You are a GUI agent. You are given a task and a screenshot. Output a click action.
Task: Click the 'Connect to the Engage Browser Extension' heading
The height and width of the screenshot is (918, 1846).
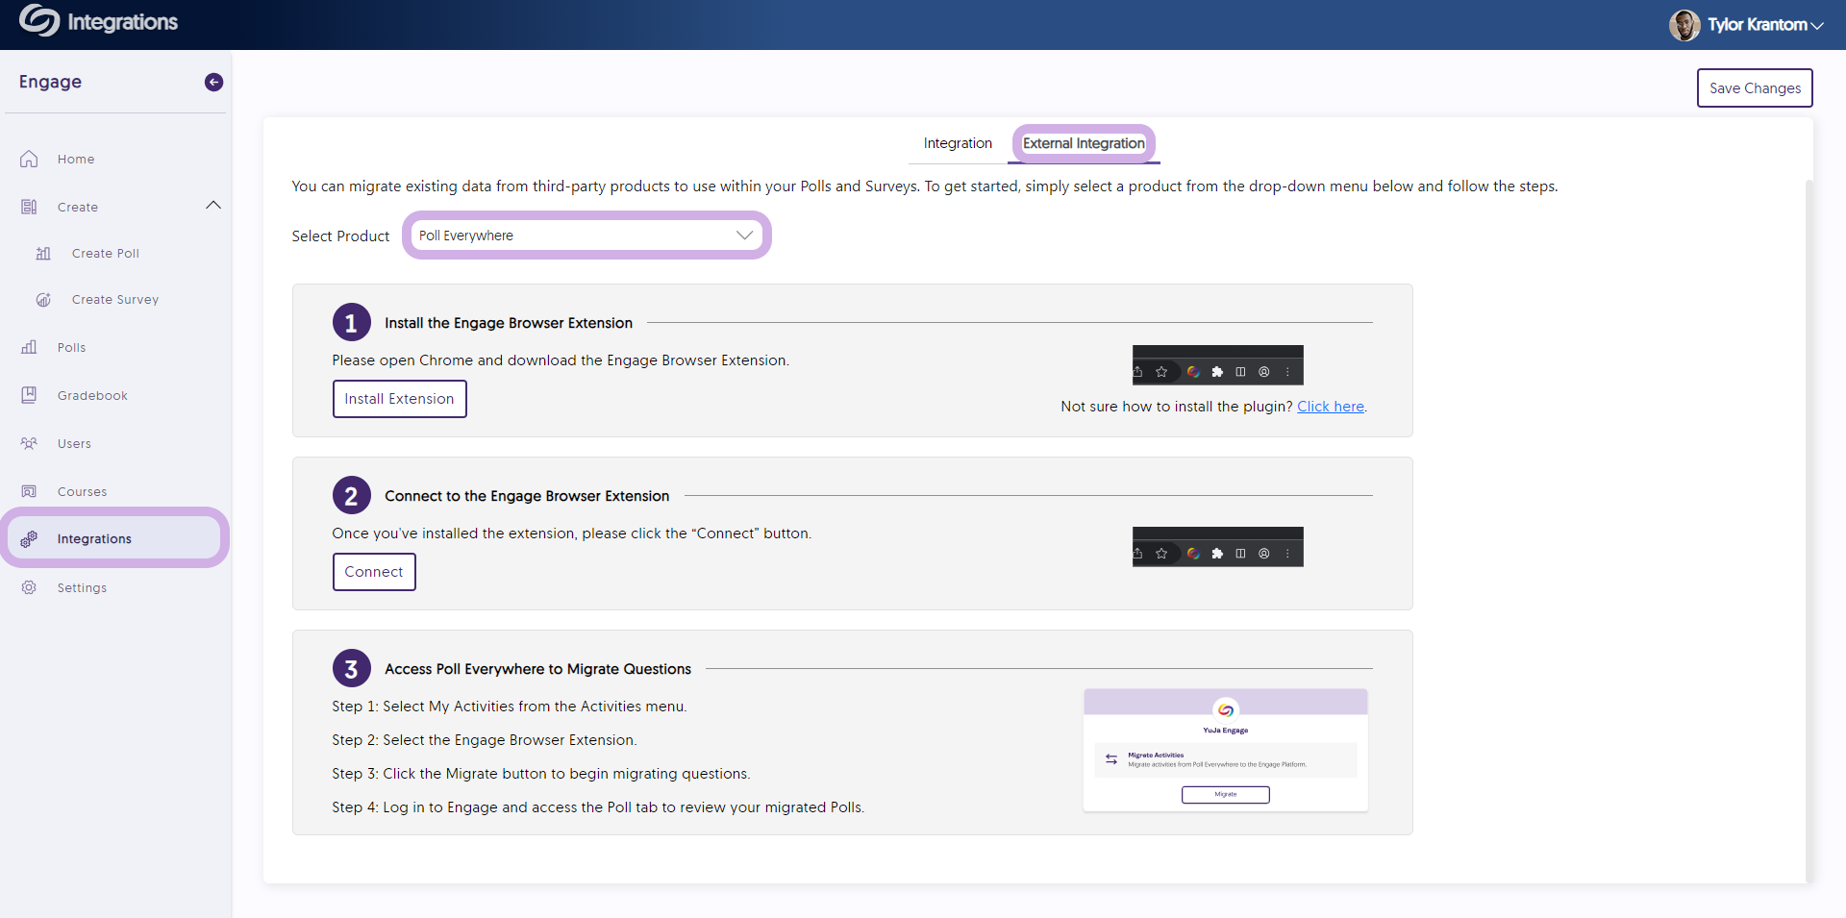(x=527, y=496)
